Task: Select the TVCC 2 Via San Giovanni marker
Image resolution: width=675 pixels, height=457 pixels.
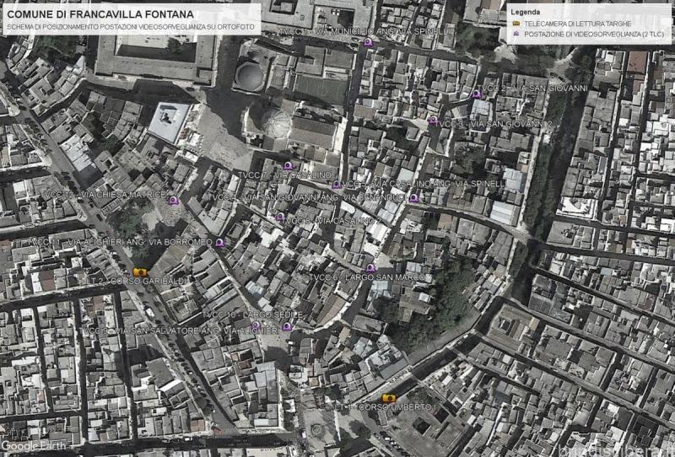Action: [477, 94]
